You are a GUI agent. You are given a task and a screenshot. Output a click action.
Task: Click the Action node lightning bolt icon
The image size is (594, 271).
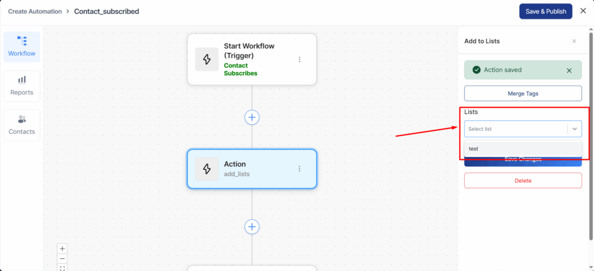(207, 169)
